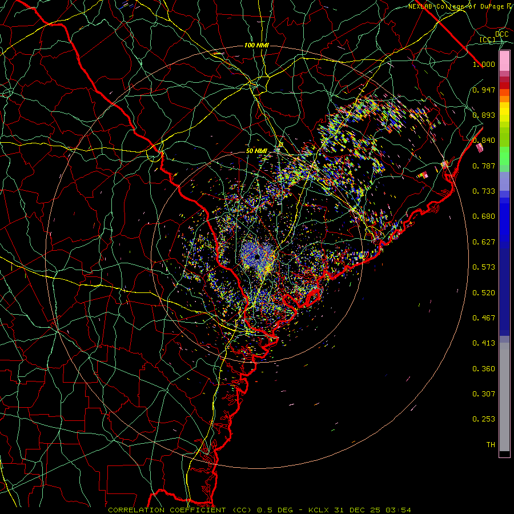Click the radar site center dot
The width and height of the screenshot is (514, 514).
[258, 256]
